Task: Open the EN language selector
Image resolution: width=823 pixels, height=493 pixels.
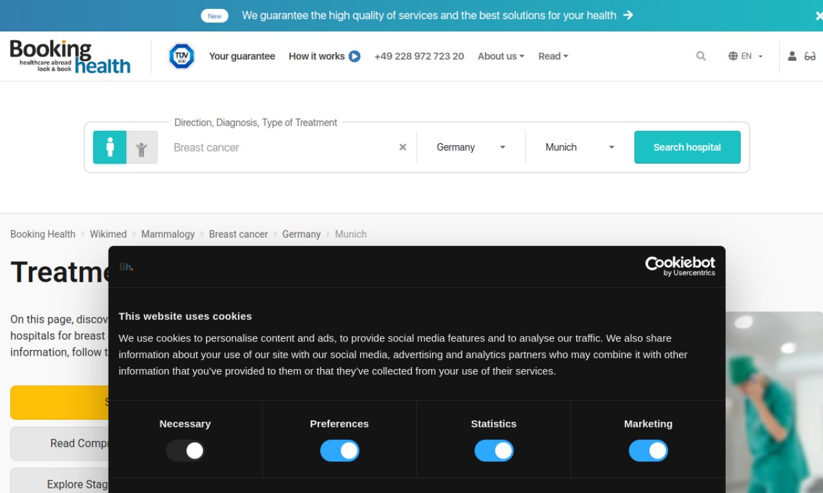Action: tap(745, 56)
